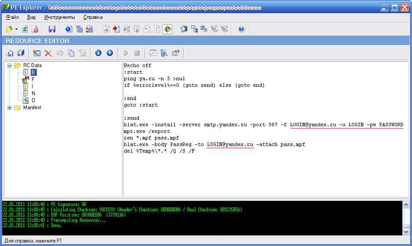
Task: Click the 'ping ya.ru -n 5 >nul' line
Action: pos(154,78)
